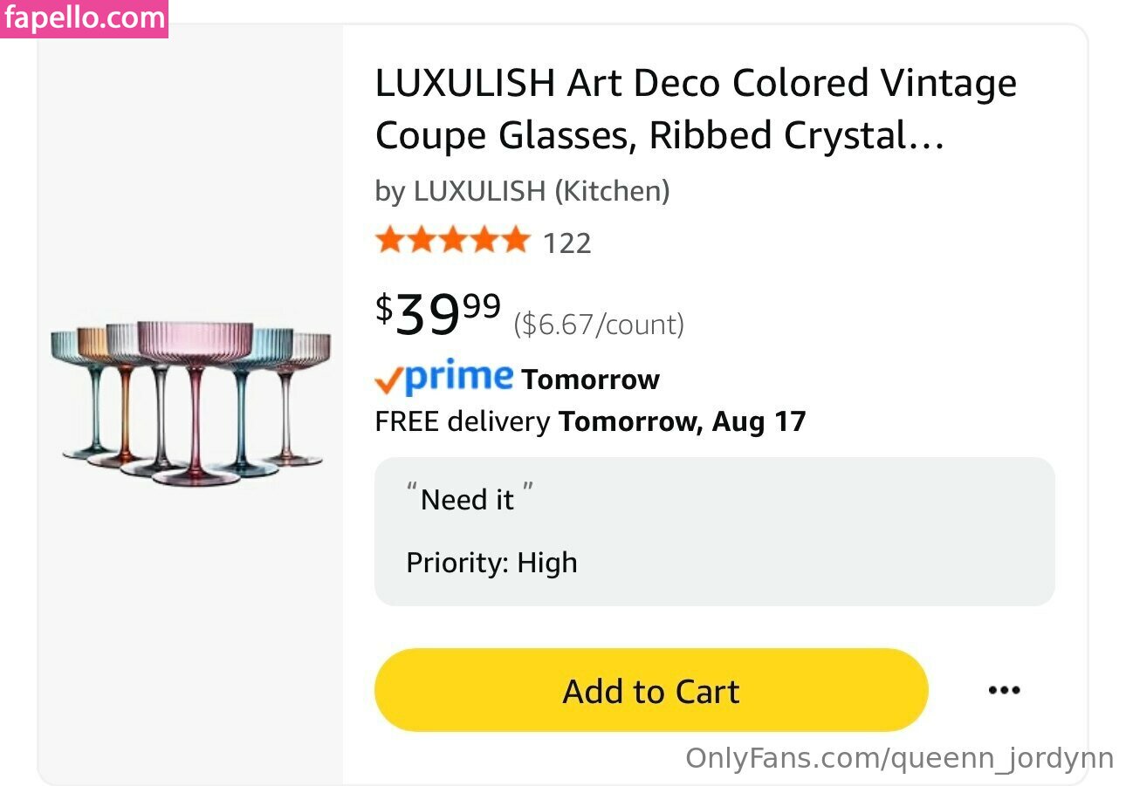Click the bold Tomorrow beside Prime logo
This screenshot has width=1126, height=786.
click(590, 380)
